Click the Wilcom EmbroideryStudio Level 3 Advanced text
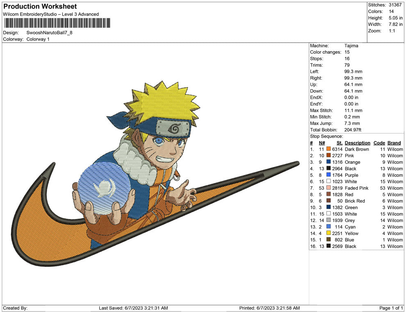The width and height of the screenshot is (406, 312). tap(51, 14)
